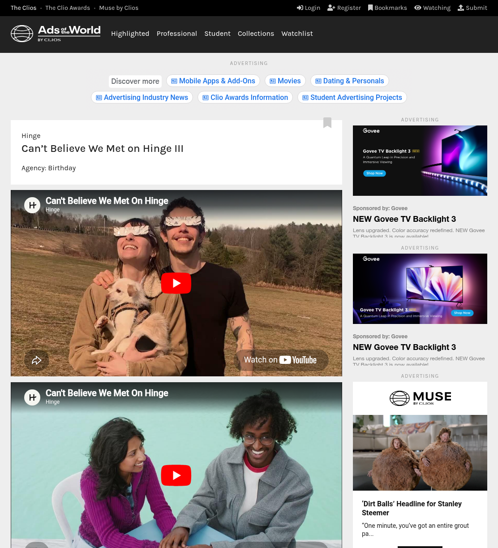Open first NEW Govee TV Backlight 3 headline
Viewport: 498px width, 548px height.
[404, 219]
